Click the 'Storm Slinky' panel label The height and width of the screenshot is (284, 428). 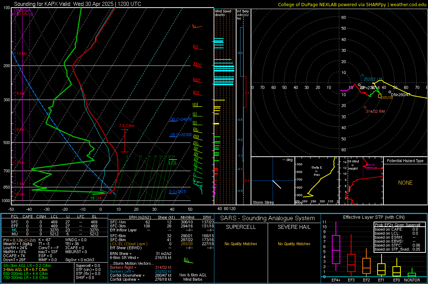(263, 202)
